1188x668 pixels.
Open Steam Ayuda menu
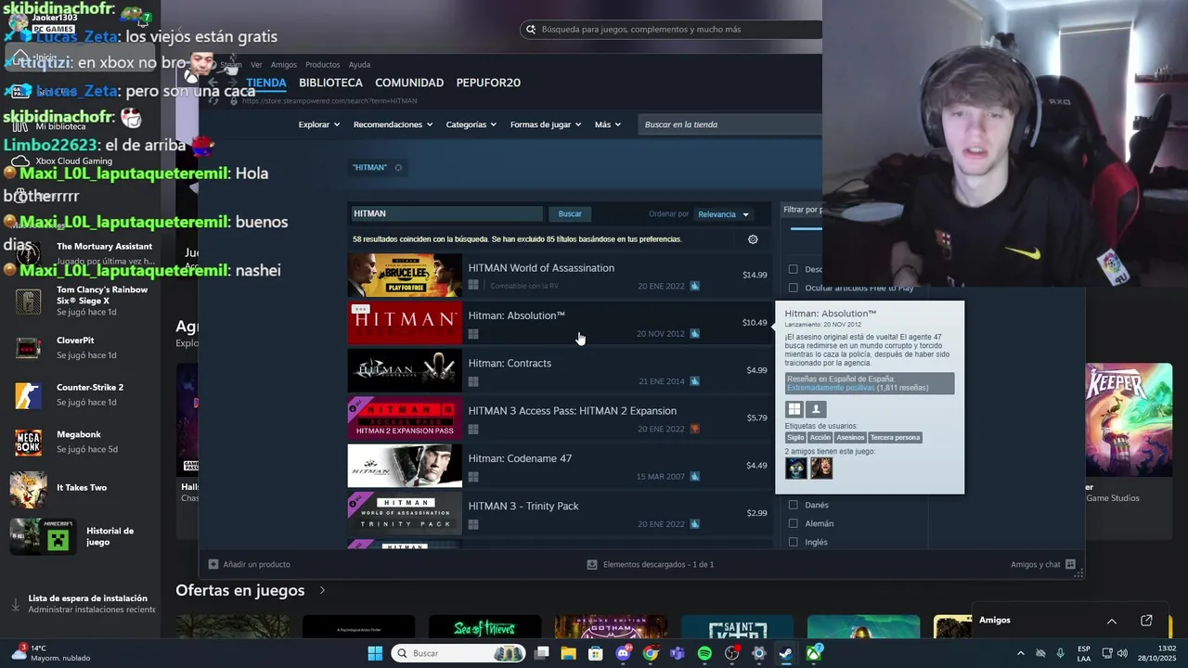[359, 65]
